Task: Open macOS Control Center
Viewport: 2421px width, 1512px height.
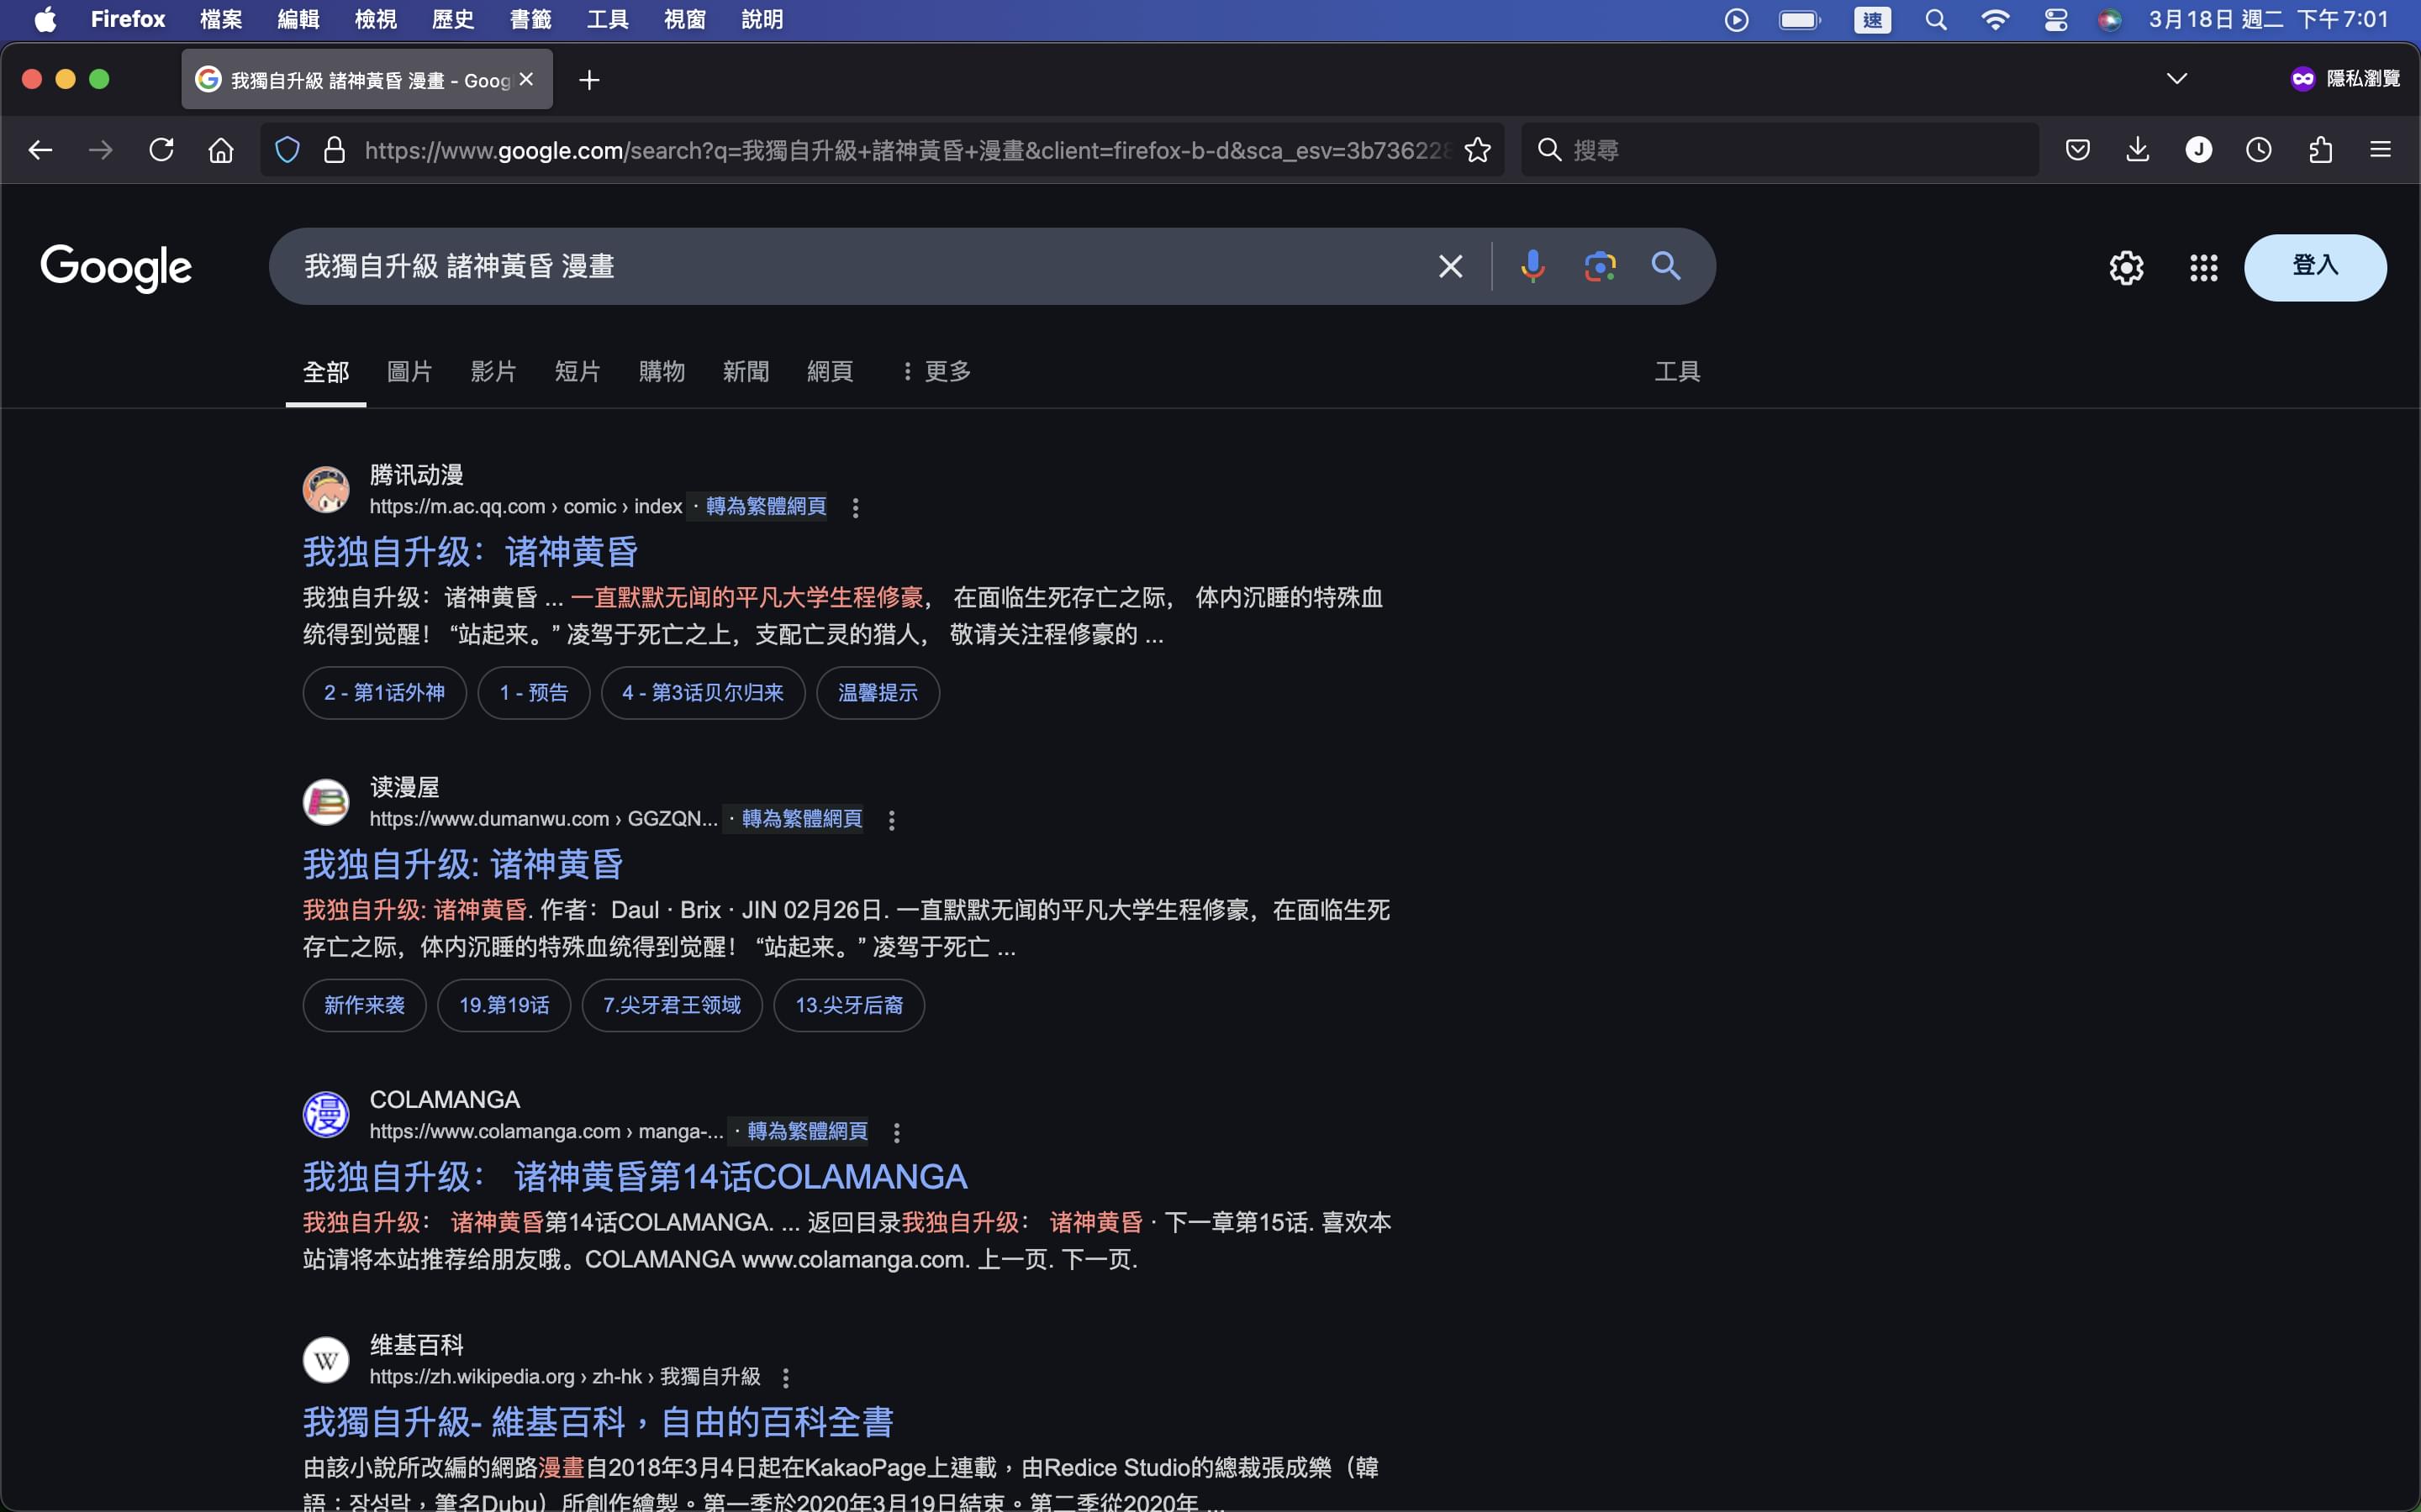Action: pos(2056,20)
